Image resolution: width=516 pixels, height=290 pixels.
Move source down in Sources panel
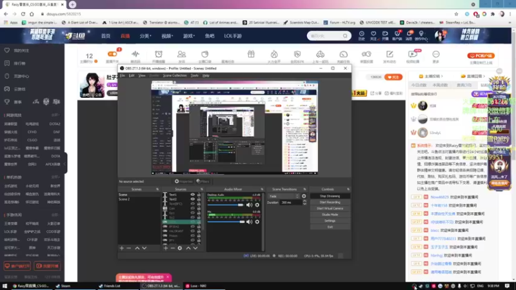pyautogui.click(x=195, y=248)
